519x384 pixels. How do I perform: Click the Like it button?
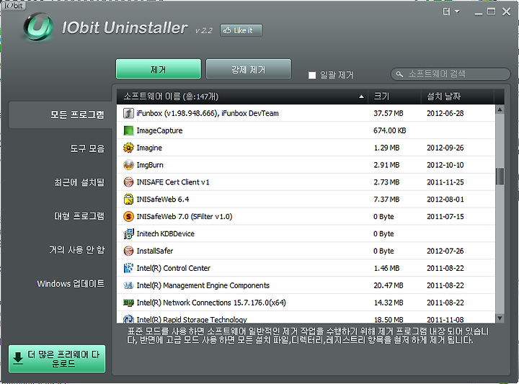click(x=241, y=30)
